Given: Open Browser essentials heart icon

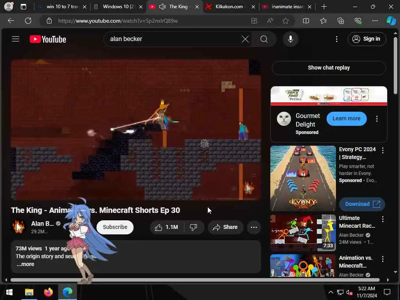Looking at the screenshot, I should pos(358,21).
